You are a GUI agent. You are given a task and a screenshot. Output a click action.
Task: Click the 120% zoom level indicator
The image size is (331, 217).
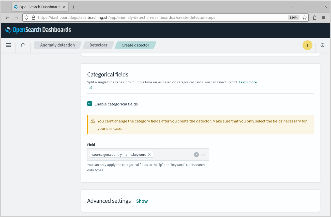point(293,18)
